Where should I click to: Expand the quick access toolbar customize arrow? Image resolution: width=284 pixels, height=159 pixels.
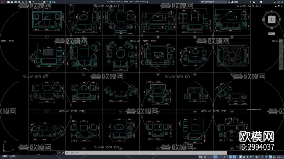pyautogui.click(x=47, y=2)
